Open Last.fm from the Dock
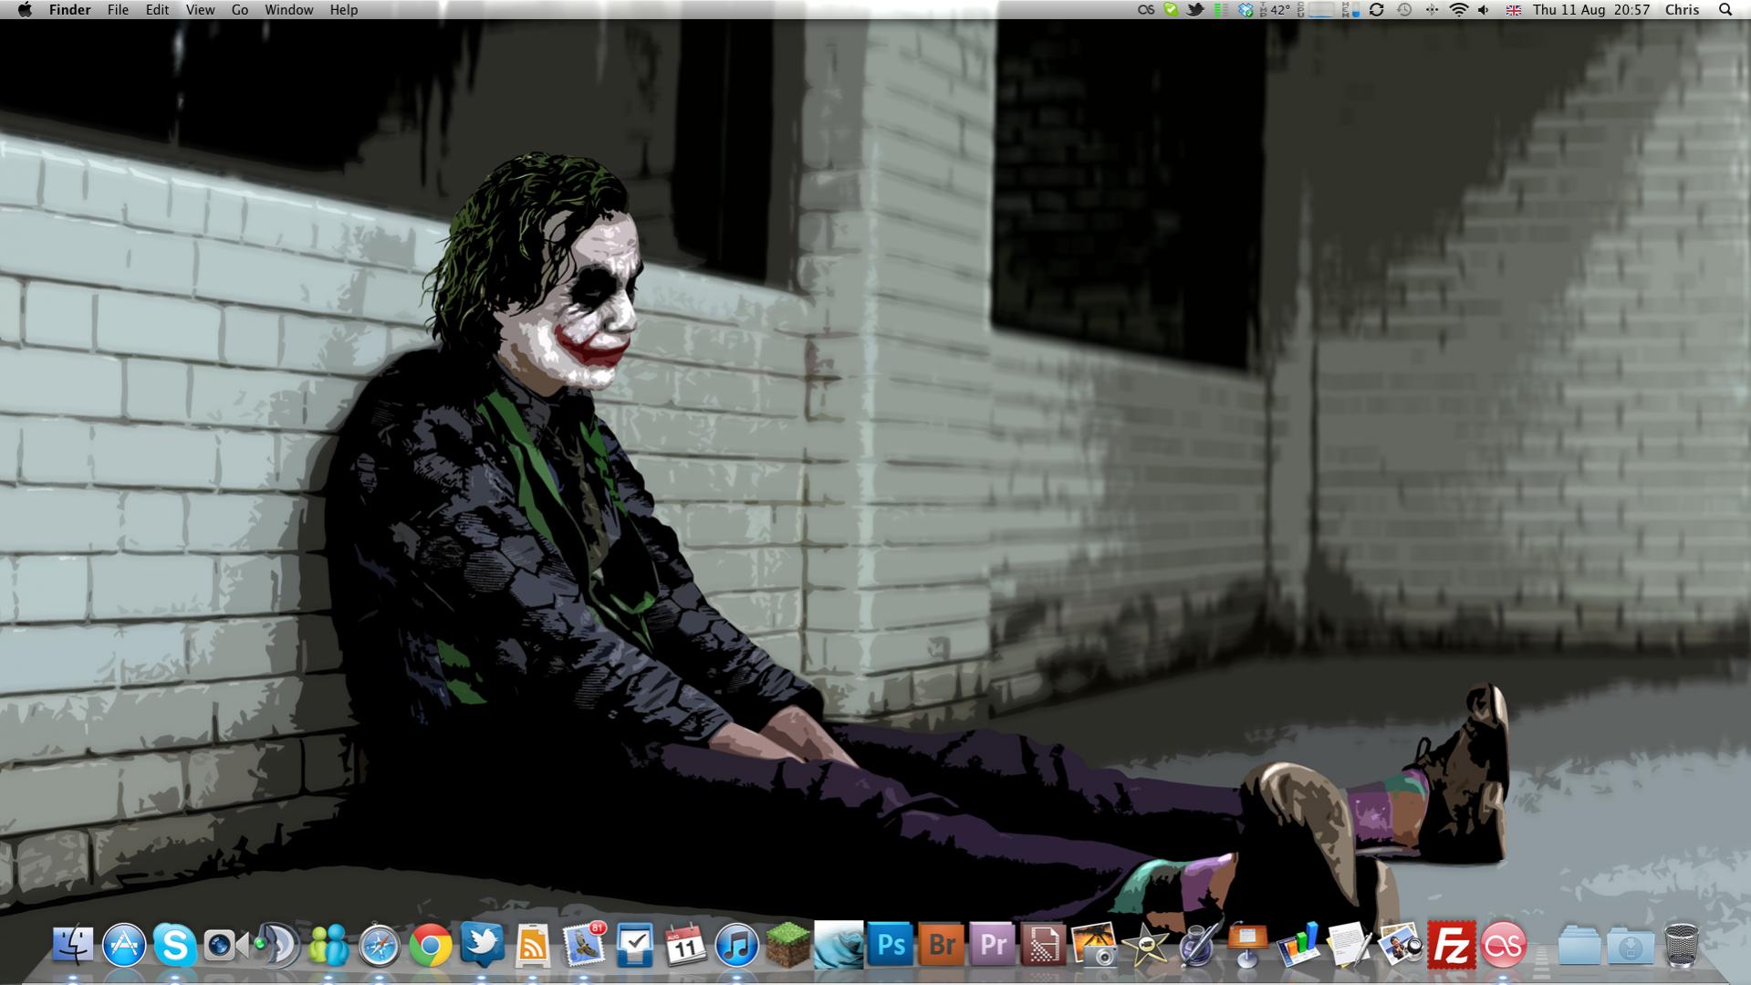The width and height of the screenshot is (1751, 985). pyautogui.click(x=1503, y=945)
